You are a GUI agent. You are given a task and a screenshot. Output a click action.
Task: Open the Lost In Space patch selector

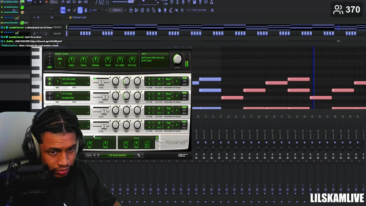click(75, 83)
